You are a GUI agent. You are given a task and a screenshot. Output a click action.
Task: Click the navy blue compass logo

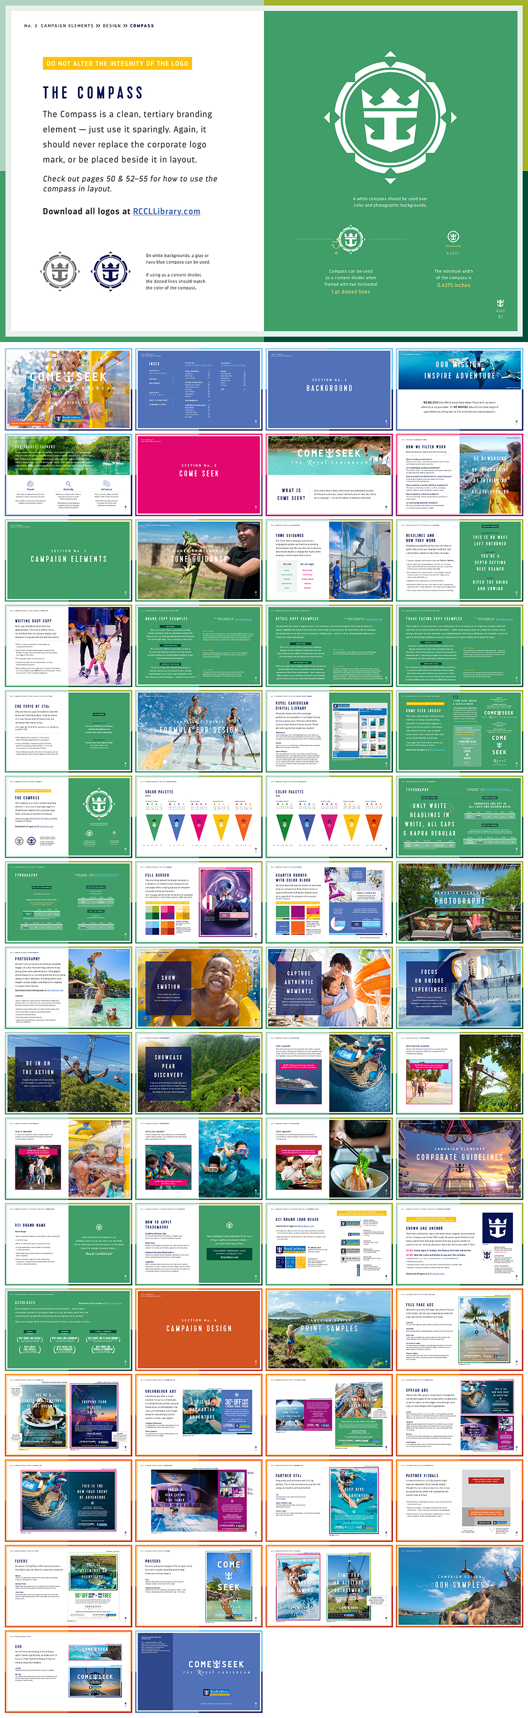110,272
